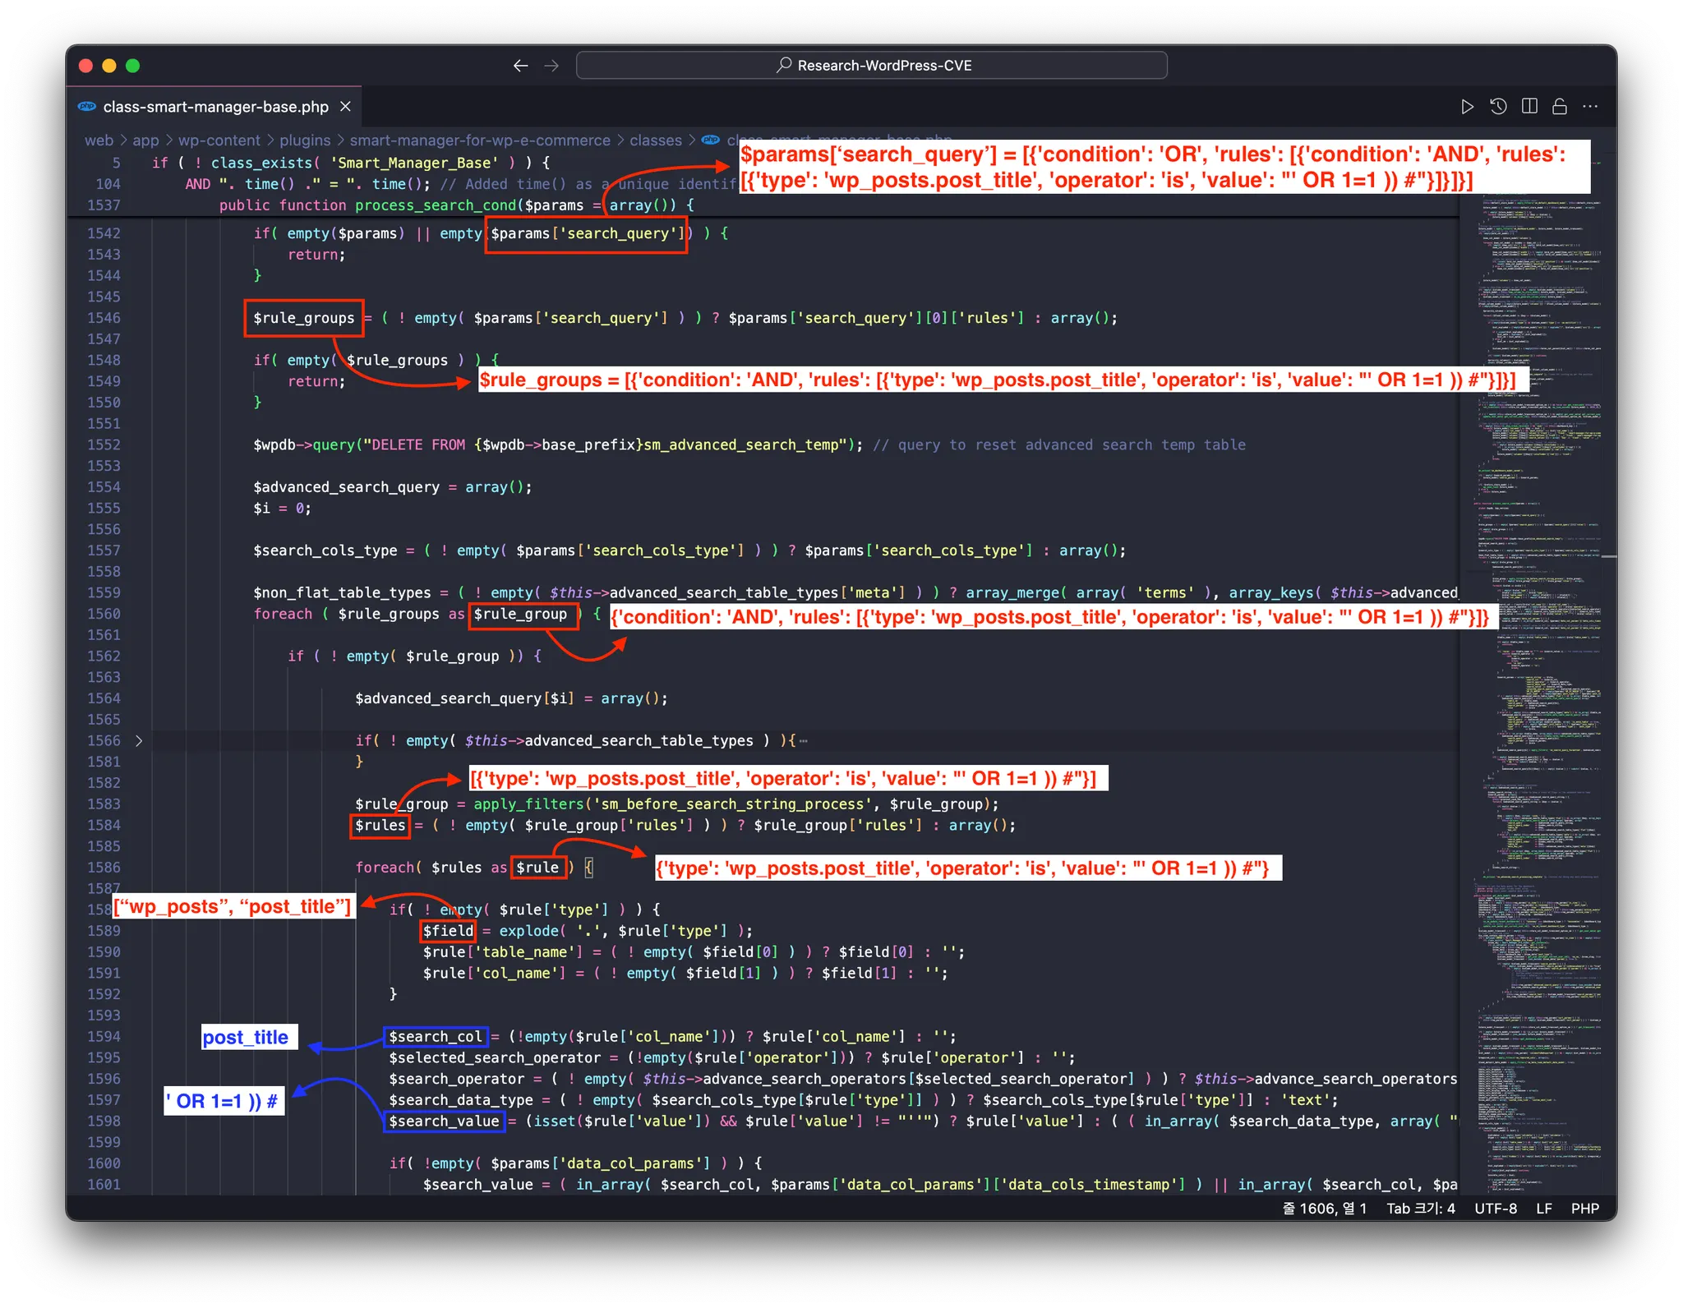Change UTF-8 encoding in status bar

coord(1495,1209)
